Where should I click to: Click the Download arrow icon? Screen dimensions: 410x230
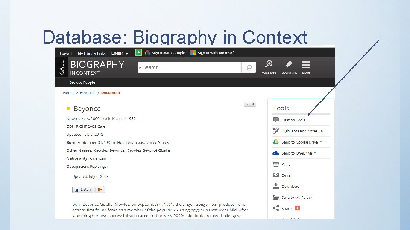tap(276, 186)
